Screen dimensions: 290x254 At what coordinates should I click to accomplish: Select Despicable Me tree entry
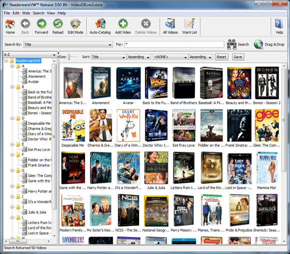click(39, 123)
